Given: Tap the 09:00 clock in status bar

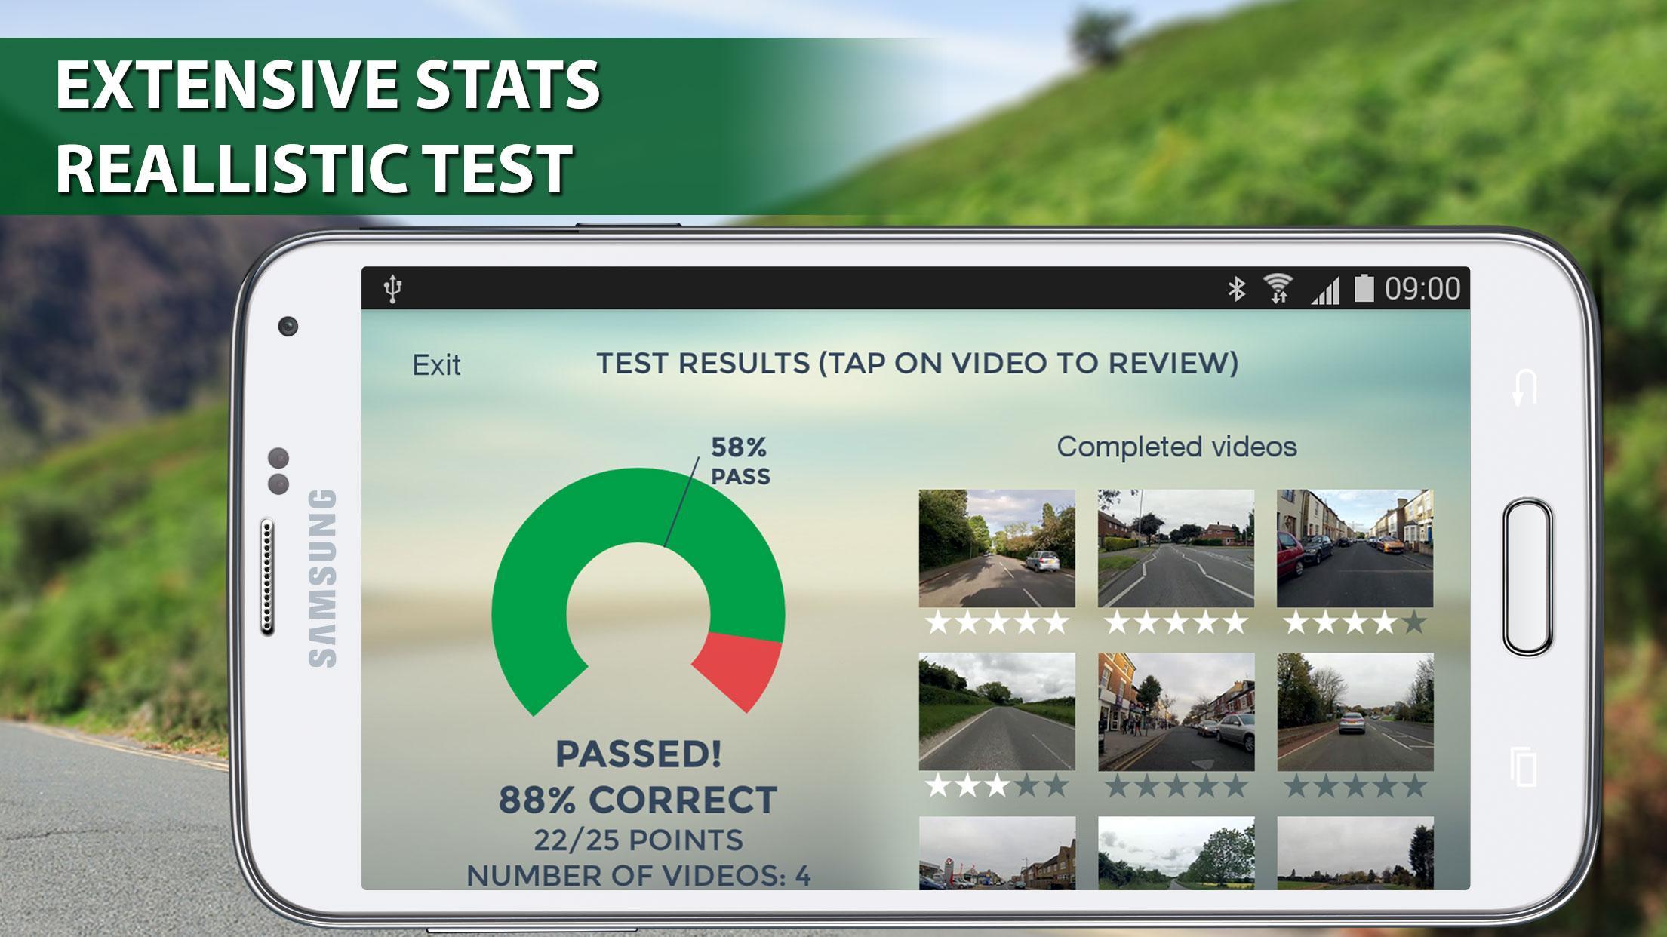Looking at the screenshot, I should pos(1422,289).
